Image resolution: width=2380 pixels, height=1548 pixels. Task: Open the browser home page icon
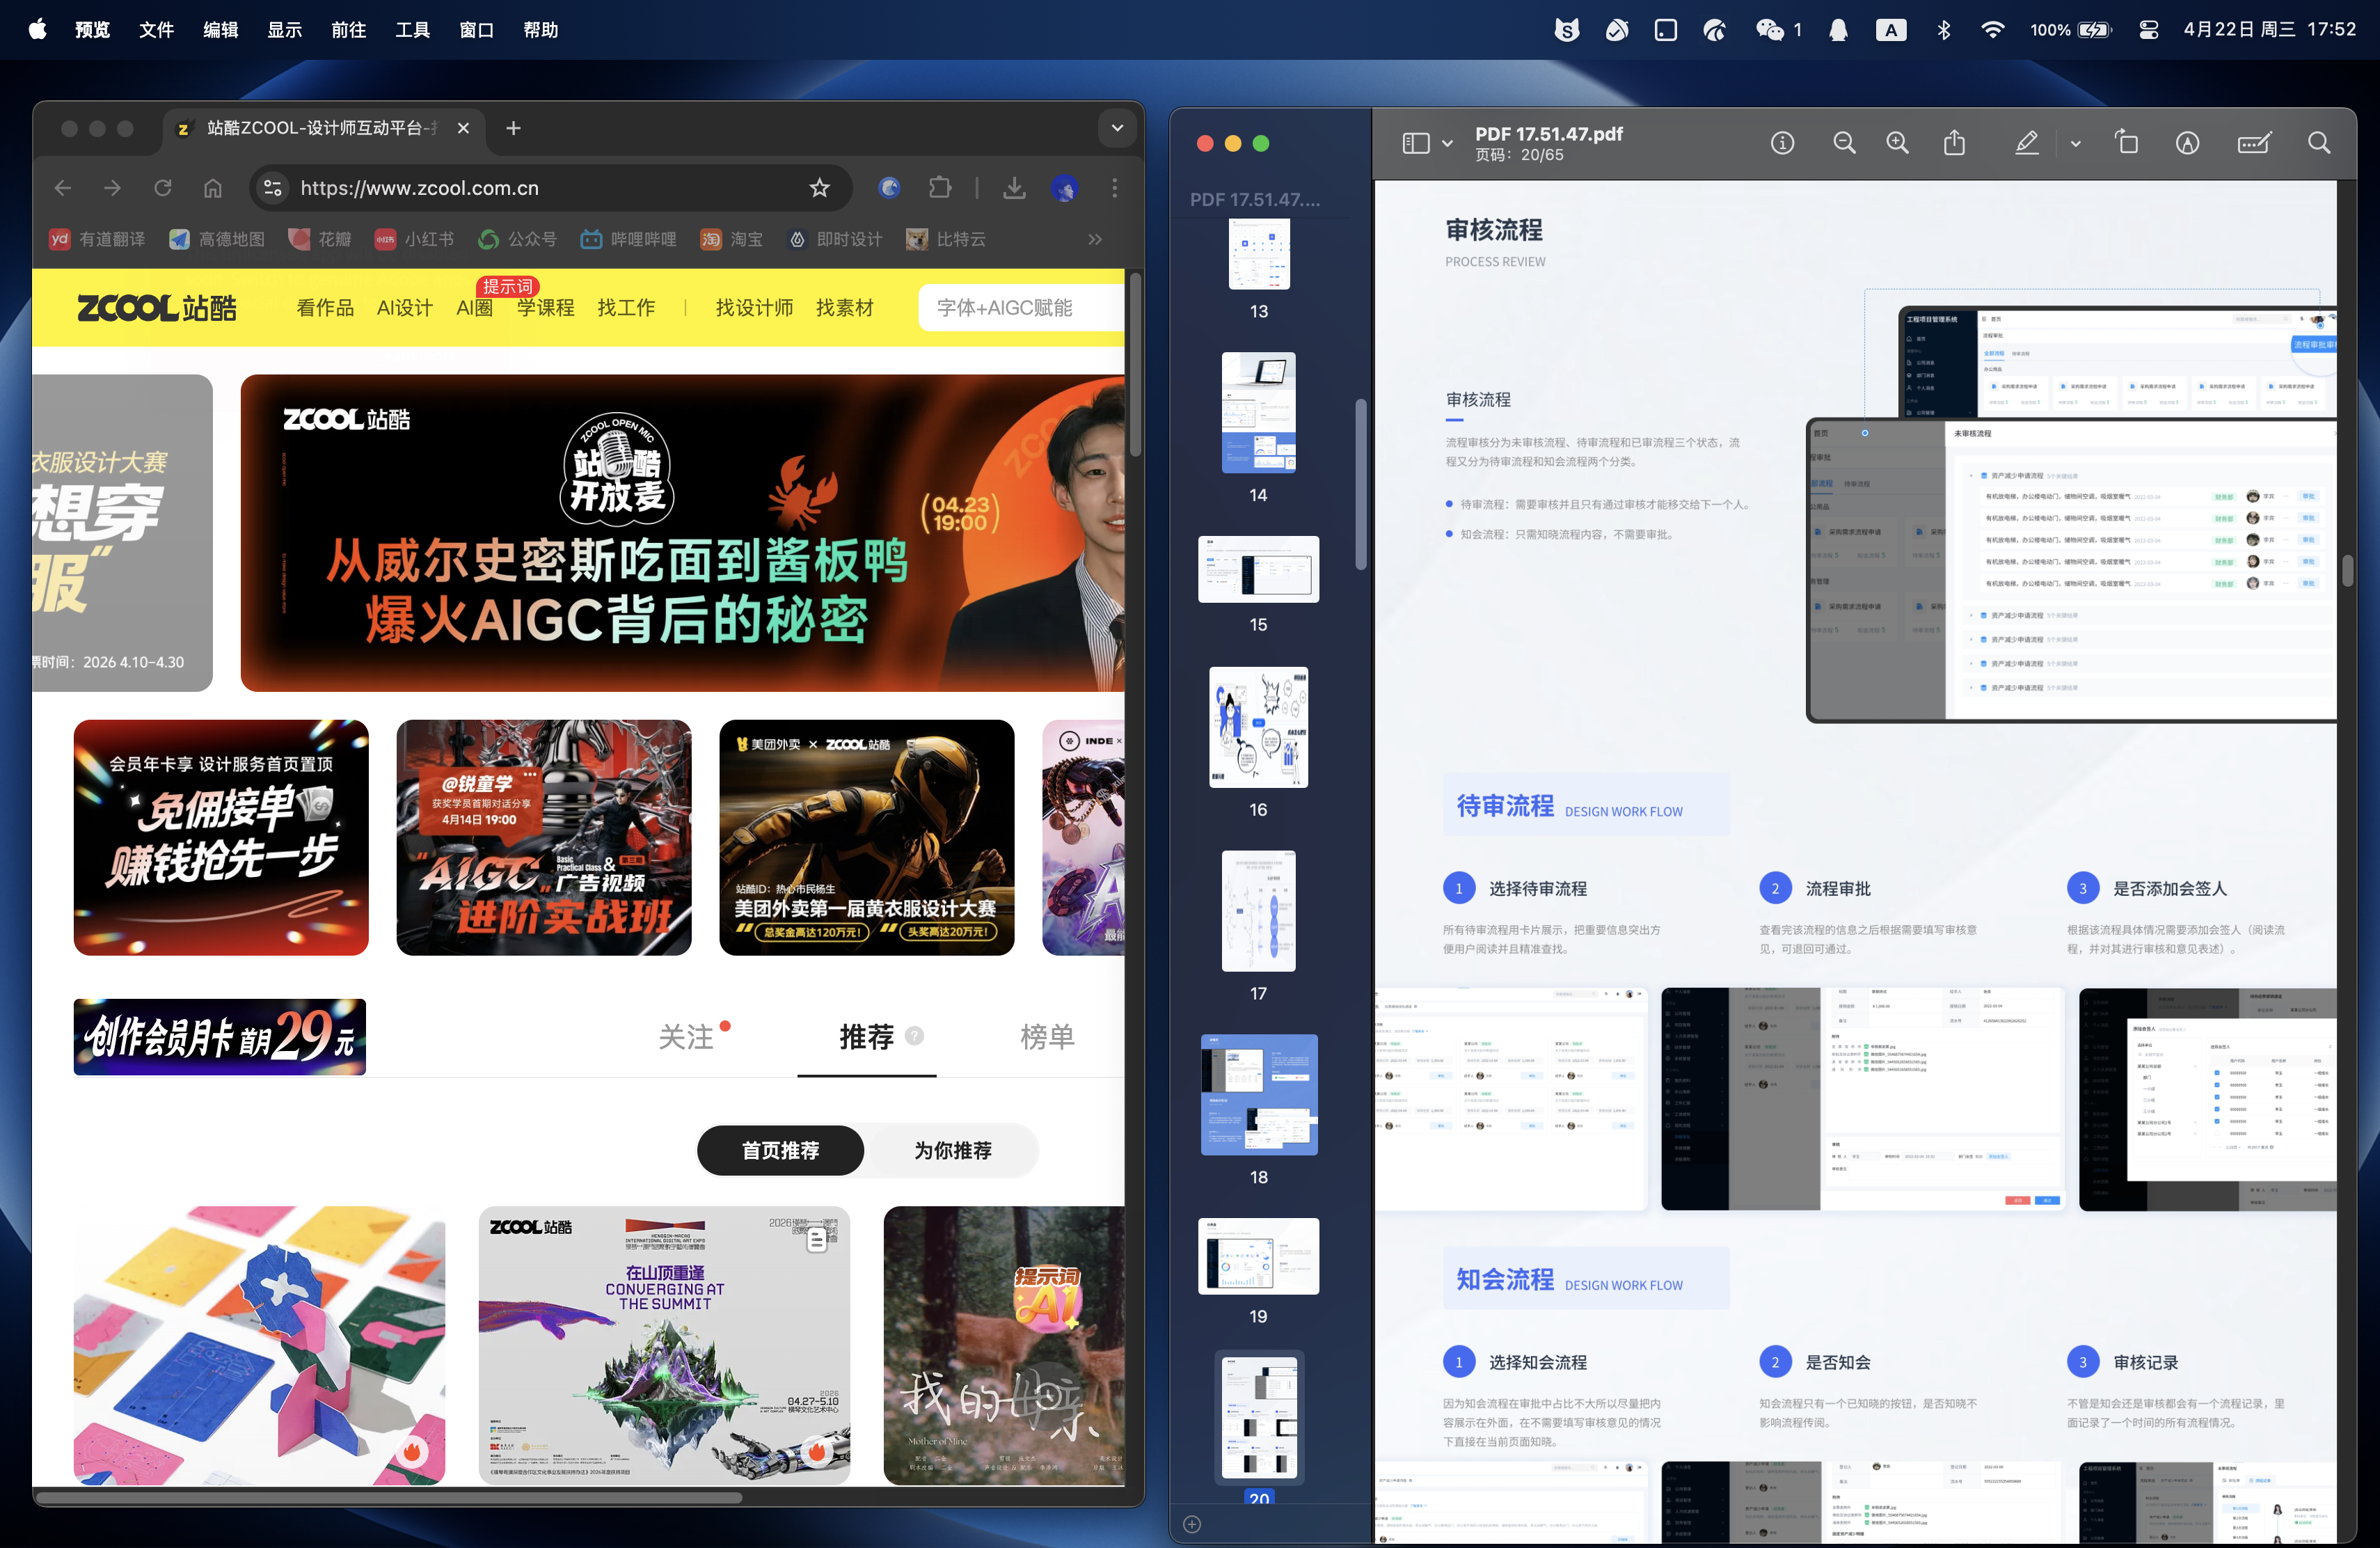[x=212, y=188]
